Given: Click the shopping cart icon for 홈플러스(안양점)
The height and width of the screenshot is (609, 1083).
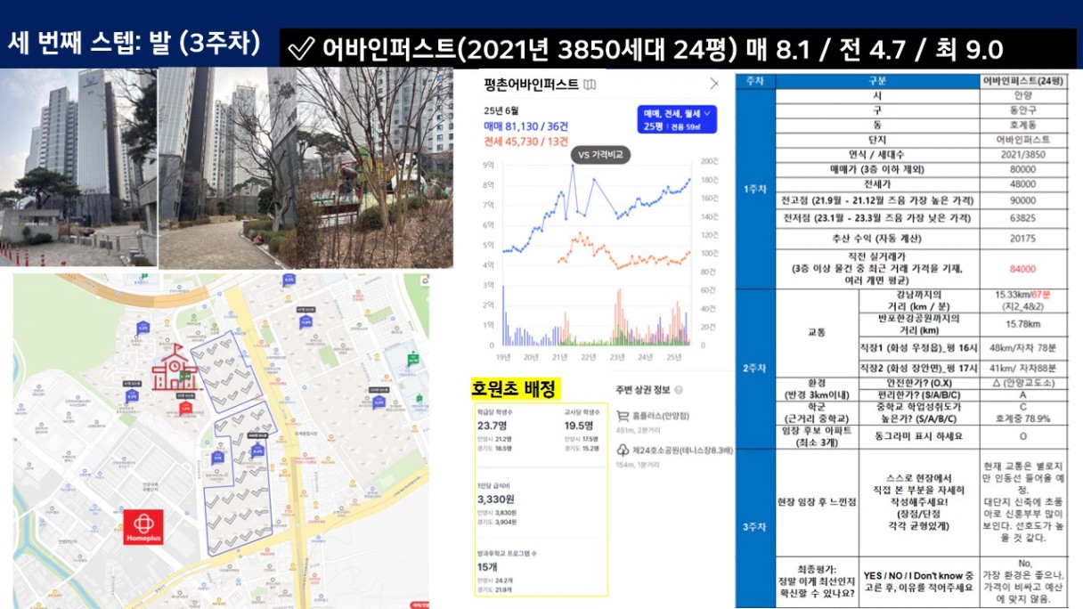Looking at the screenshot, I should [623, 416].
